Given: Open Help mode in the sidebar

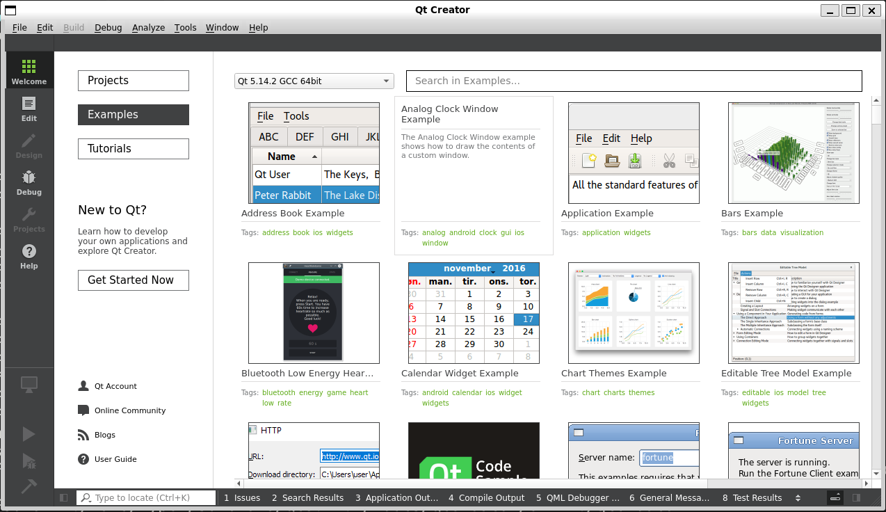Looking at the screenshot, I should click(29, 256).
